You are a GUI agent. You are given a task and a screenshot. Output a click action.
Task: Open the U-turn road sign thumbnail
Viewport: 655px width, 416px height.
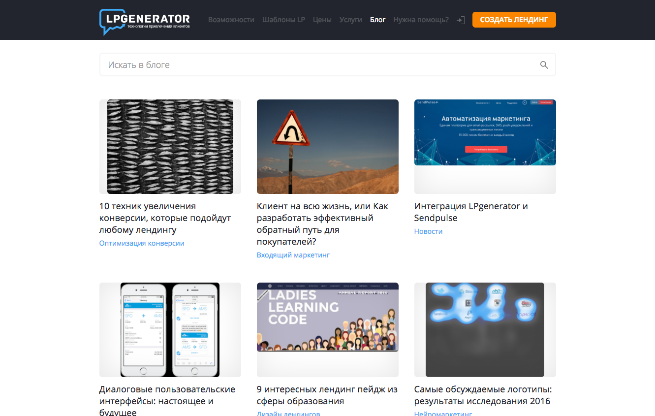coord(328,147)
